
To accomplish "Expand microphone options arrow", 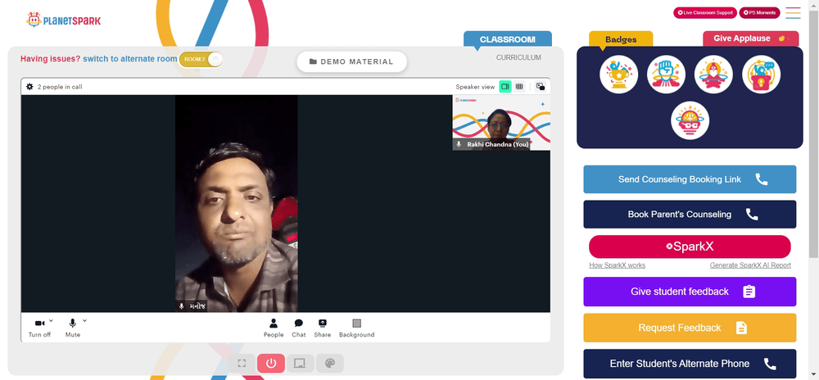I will click(x=84, y=320).
